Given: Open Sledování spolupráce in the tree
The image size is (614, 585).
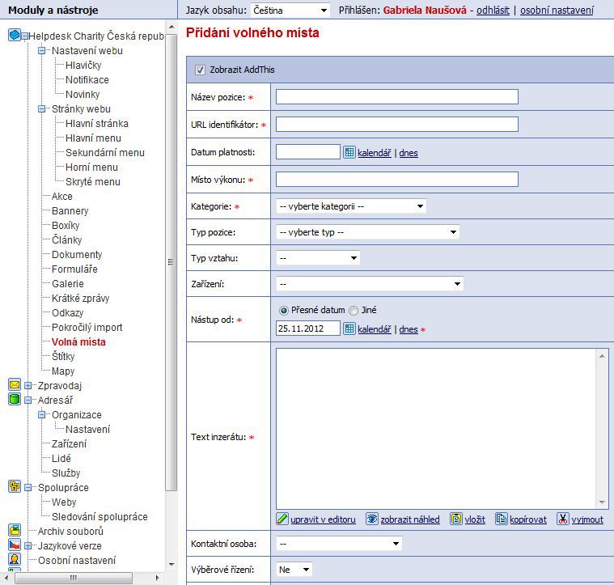Looking at the screenshot, I should (100, 516).
